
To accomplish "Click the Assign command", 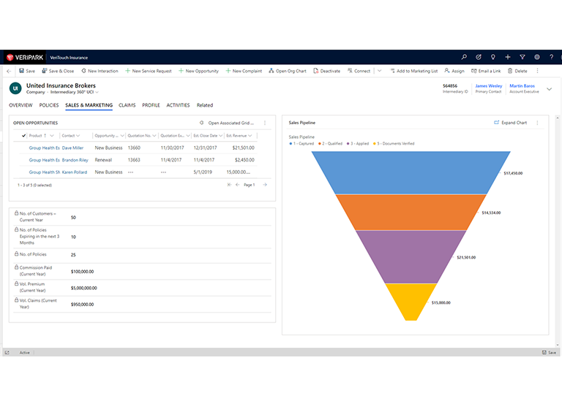I will point(454,71).
